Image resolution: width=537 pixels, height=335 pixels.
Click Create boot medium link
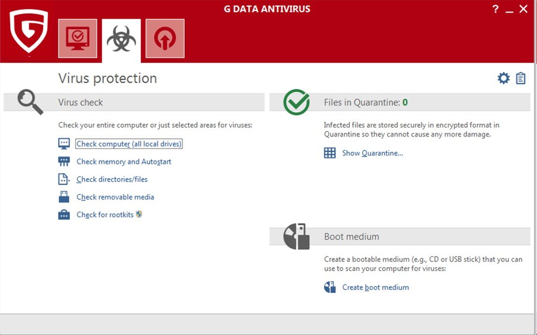point(375,287)
